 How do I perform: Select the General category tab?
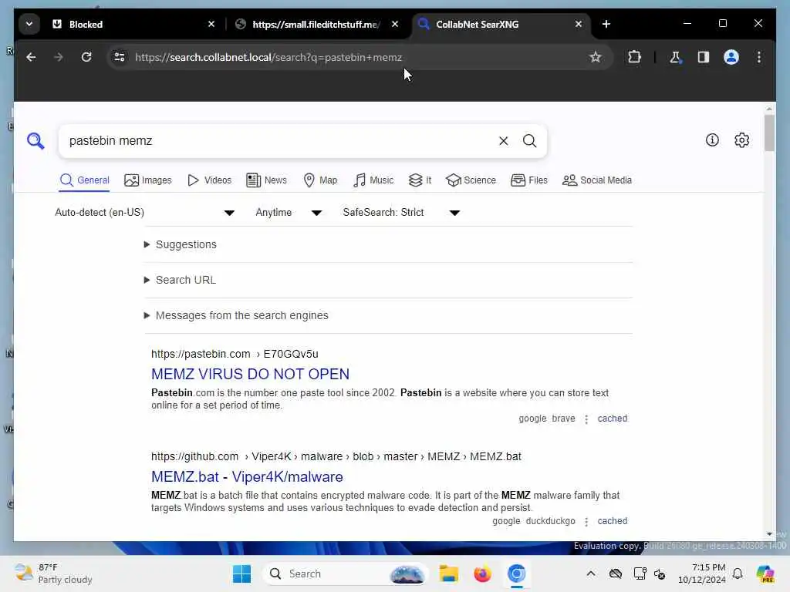point(84,180)
